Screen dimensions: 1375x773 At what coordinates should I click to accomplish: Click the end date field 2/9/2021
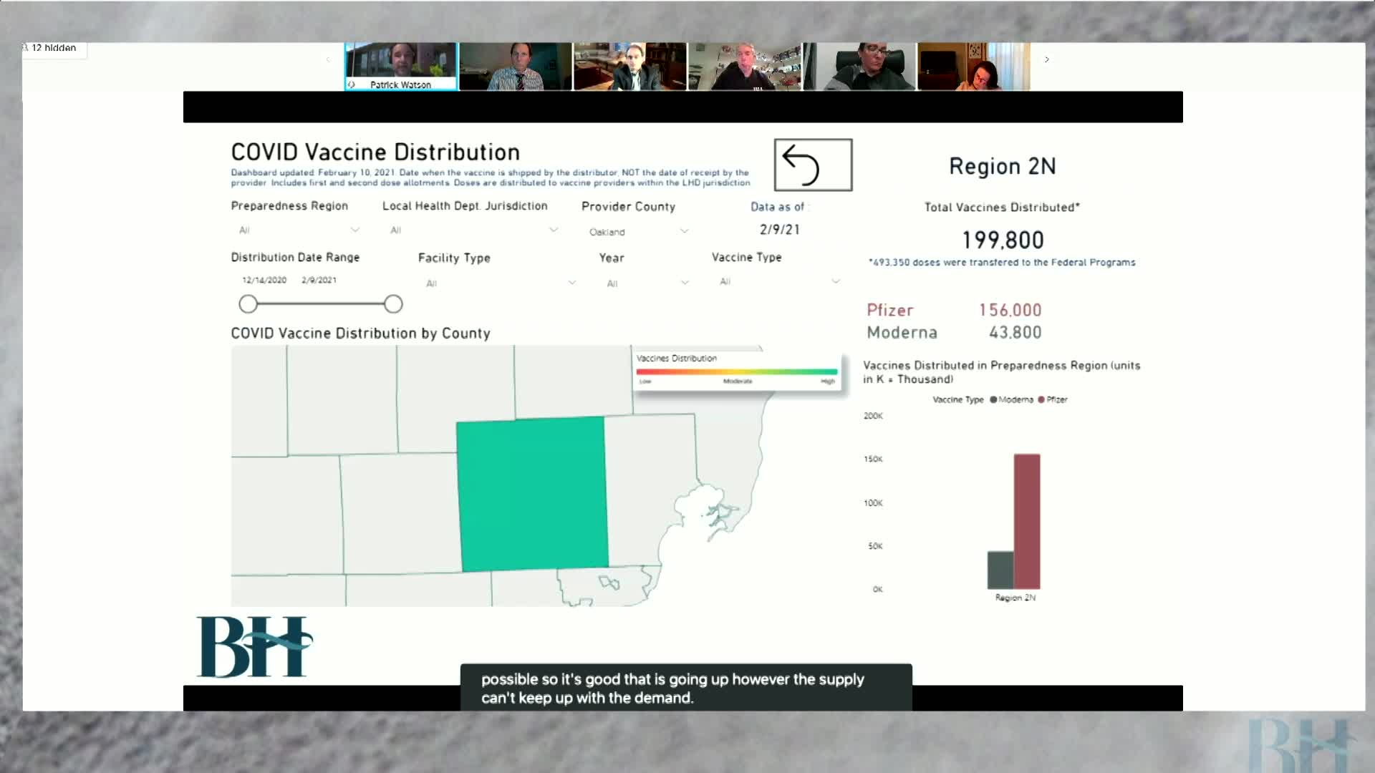(x=319, y=280)
